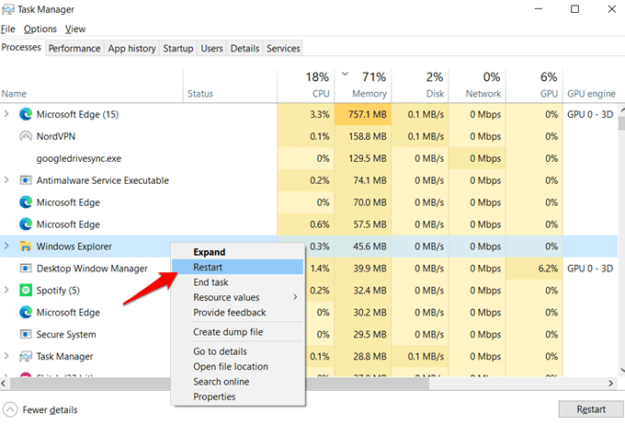Choose Restart in the context menu
This screenshot has height=425, width=625.
coord(237,267)
